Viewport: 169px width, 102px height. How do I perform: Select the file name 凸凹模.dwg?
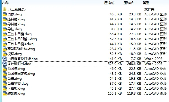pos(16,69)
